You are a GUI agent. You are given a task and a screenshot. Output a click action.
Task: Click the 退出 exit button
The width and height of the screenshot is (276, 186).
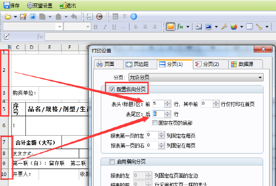coord(68,5)
